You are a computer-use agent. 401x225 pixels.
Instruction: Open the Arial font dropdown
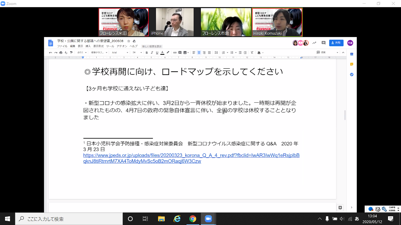(x=120, y=52)
